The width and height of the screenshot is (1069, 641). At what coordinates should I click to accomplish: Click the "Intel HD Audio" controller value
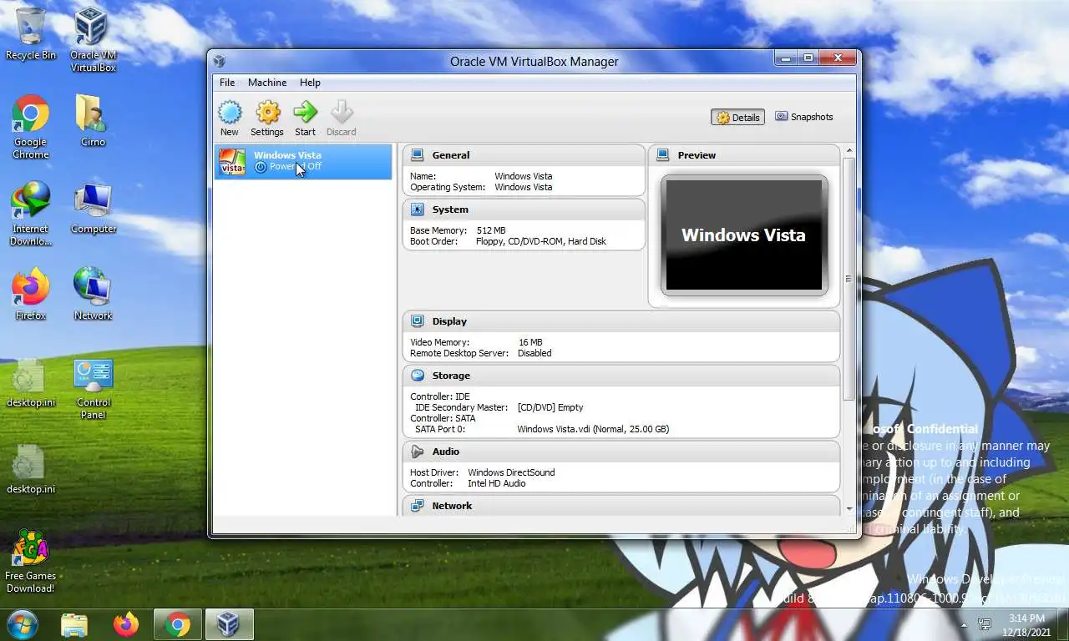(497, 483)
